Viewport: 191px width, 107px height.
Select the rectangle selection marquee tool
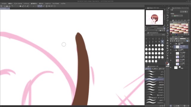point(168,23)
